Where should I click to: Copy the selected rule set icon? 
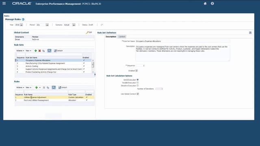(x=43, y=51)
